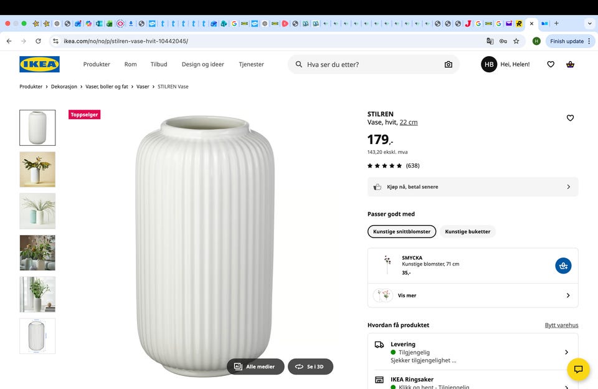Select thumbnail of vase with yellow-green branches
The image size is (598, 389).
37,170
